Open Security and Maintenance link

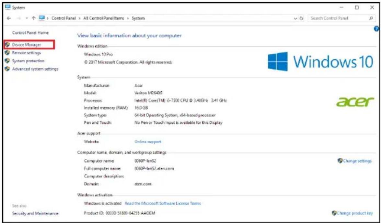point(35,214)
